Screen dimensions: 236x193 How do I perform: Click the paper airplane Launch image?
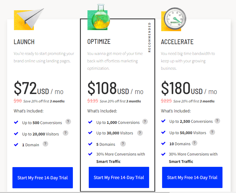[x=29, y=19]
